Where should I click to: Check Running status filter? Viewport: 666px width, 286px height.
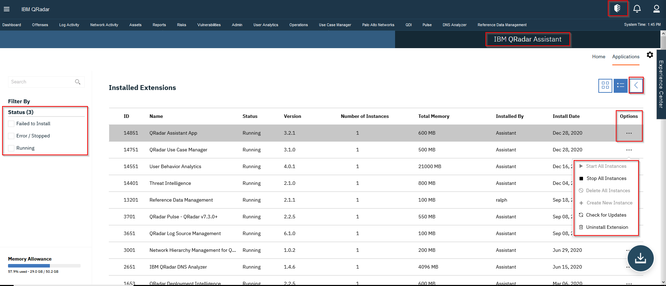(11, 148)
